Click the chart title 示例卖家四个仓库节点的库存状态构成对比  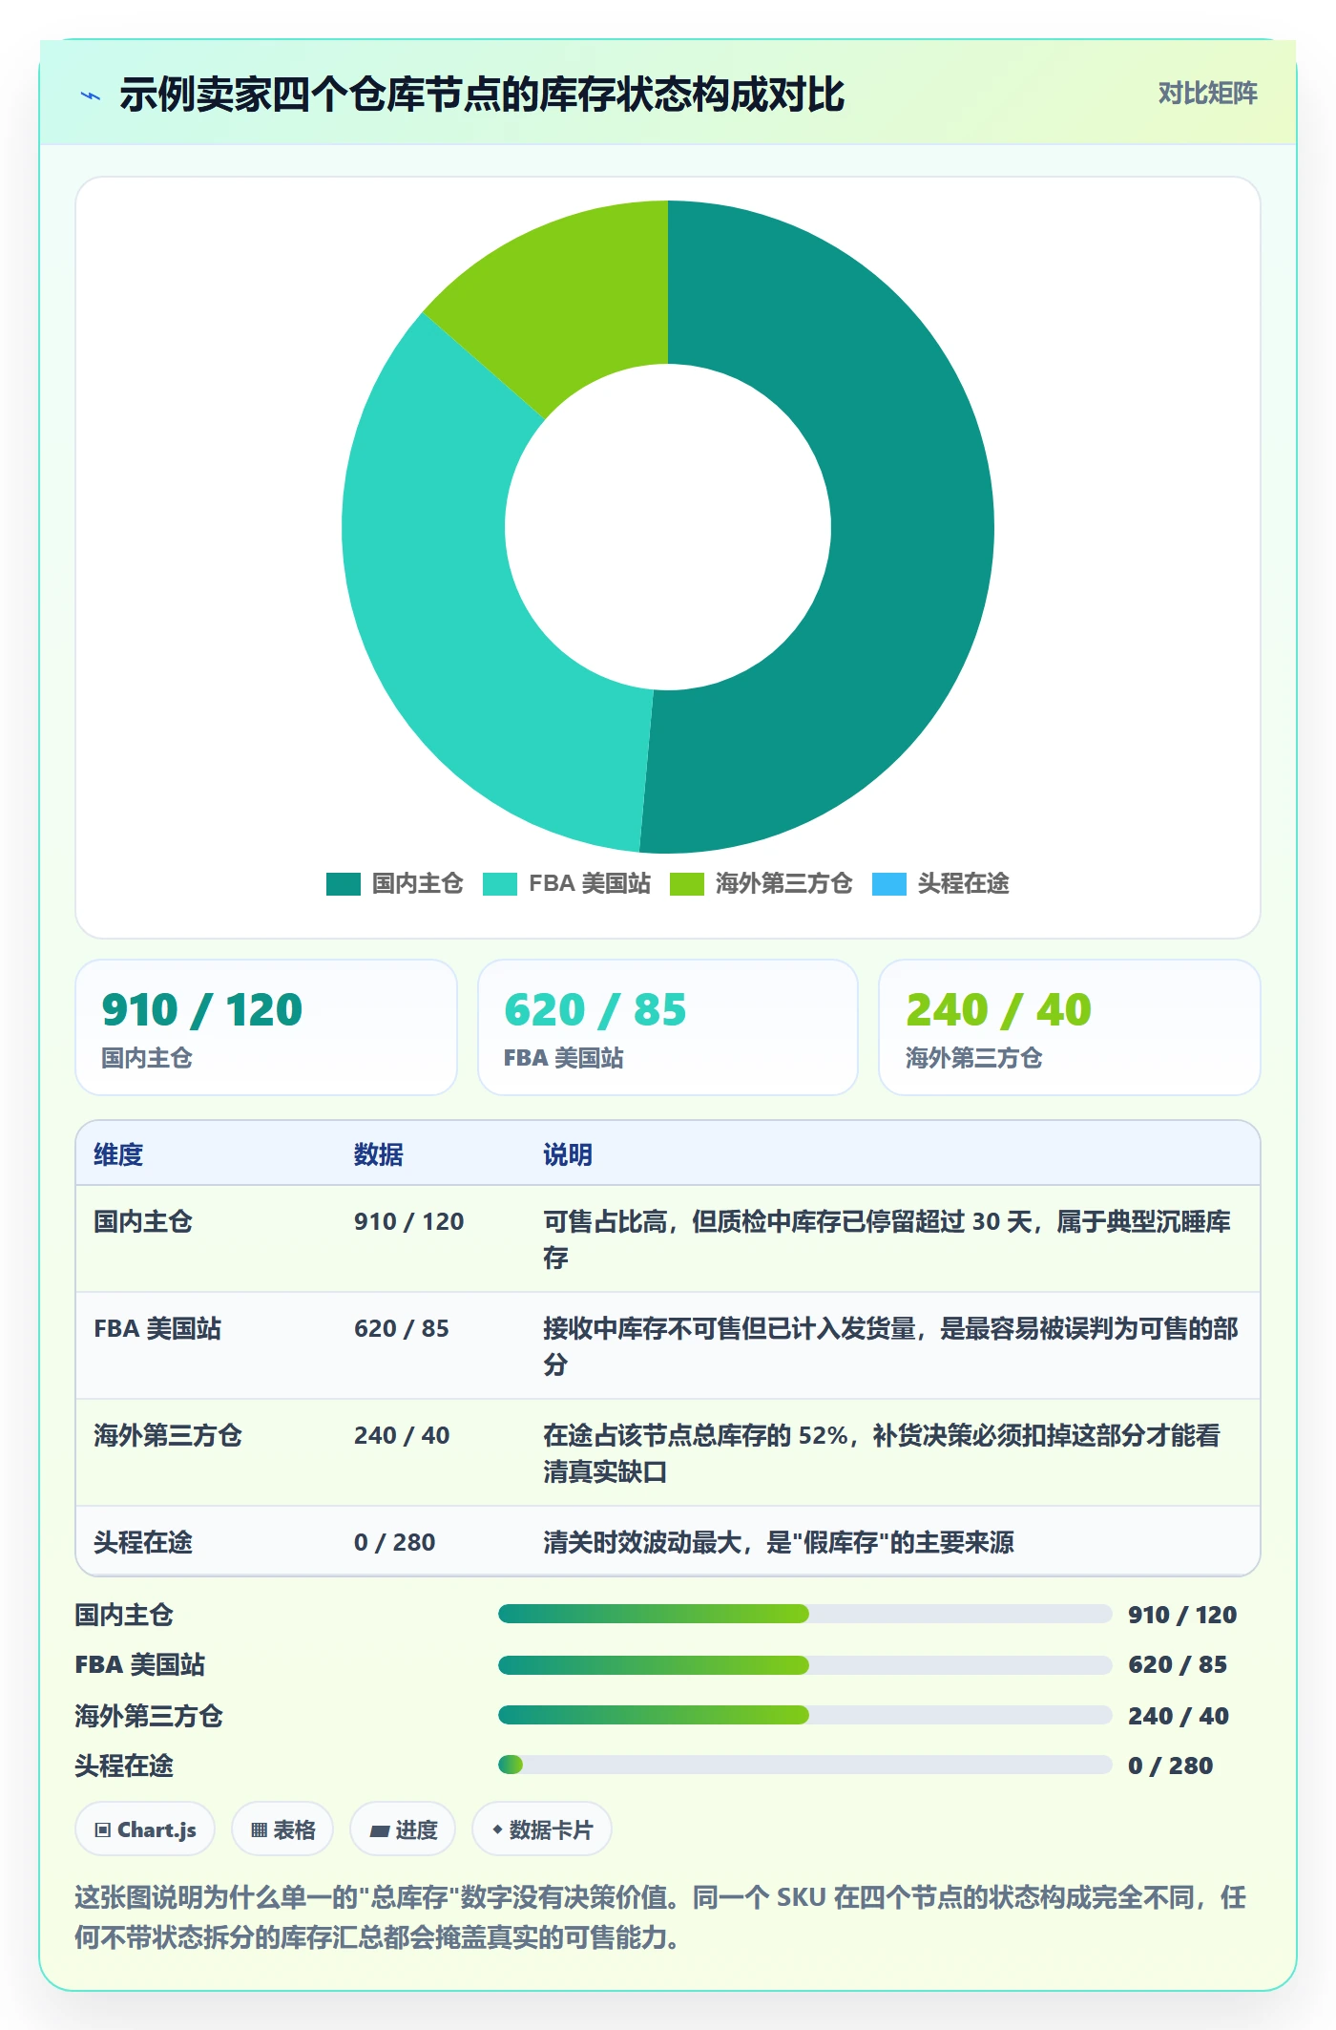(482, 95)
